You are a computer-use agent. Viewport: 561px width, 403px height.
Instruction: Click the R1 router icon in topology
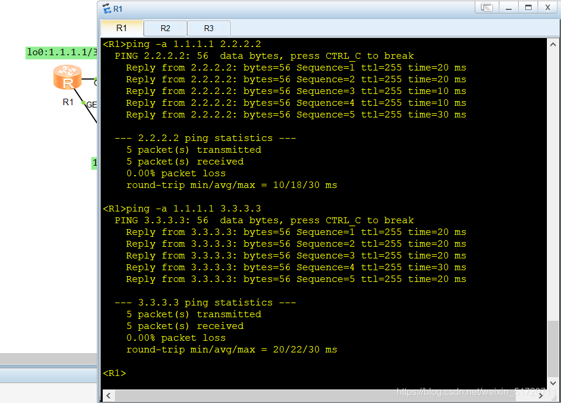point(67,77)
